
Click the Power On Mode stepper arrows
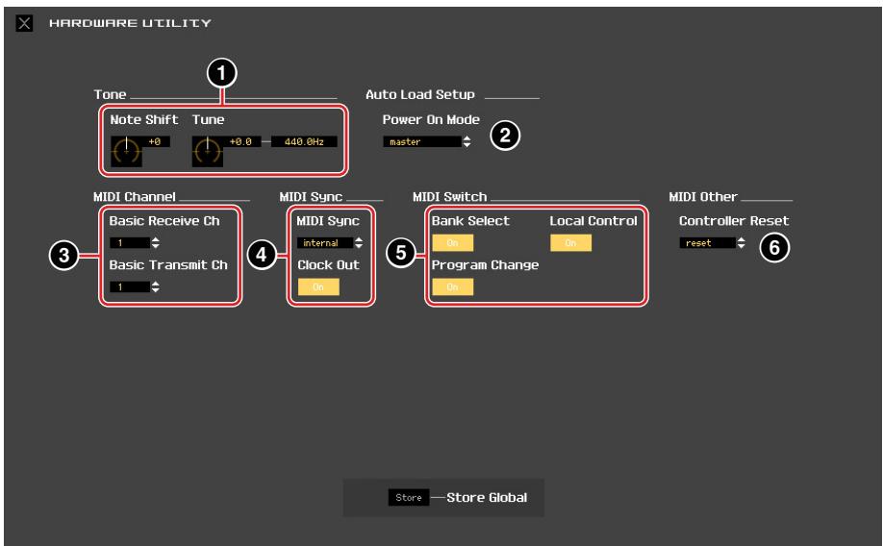(x=467, y=142)
